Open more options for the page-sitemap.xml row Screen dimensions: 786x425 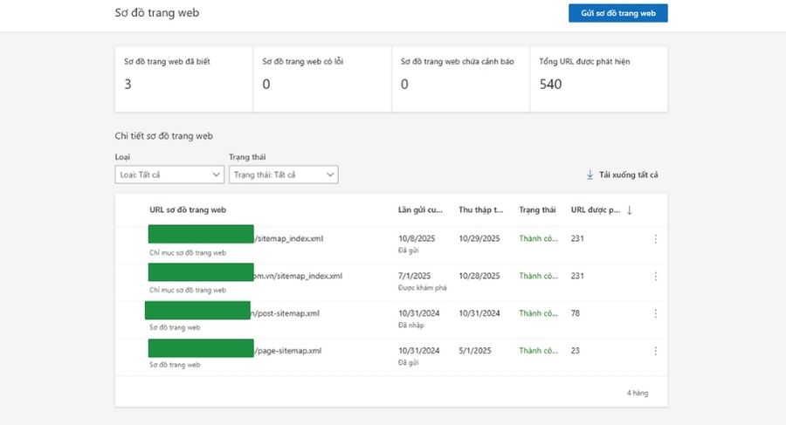pos(655,352)
